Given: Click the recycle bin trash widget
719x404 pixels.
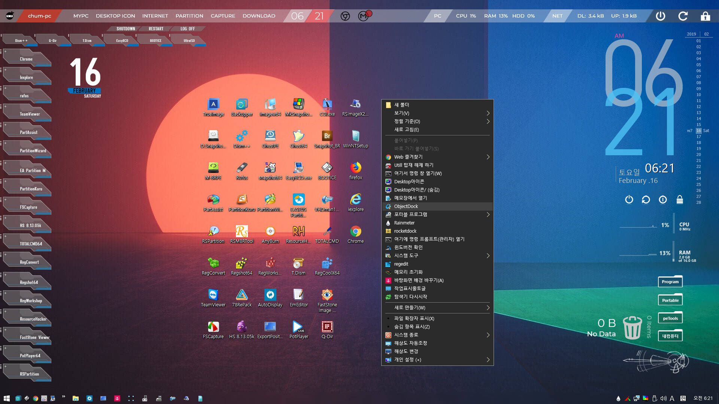Looking at the screenshot, I should coord(632,328).
